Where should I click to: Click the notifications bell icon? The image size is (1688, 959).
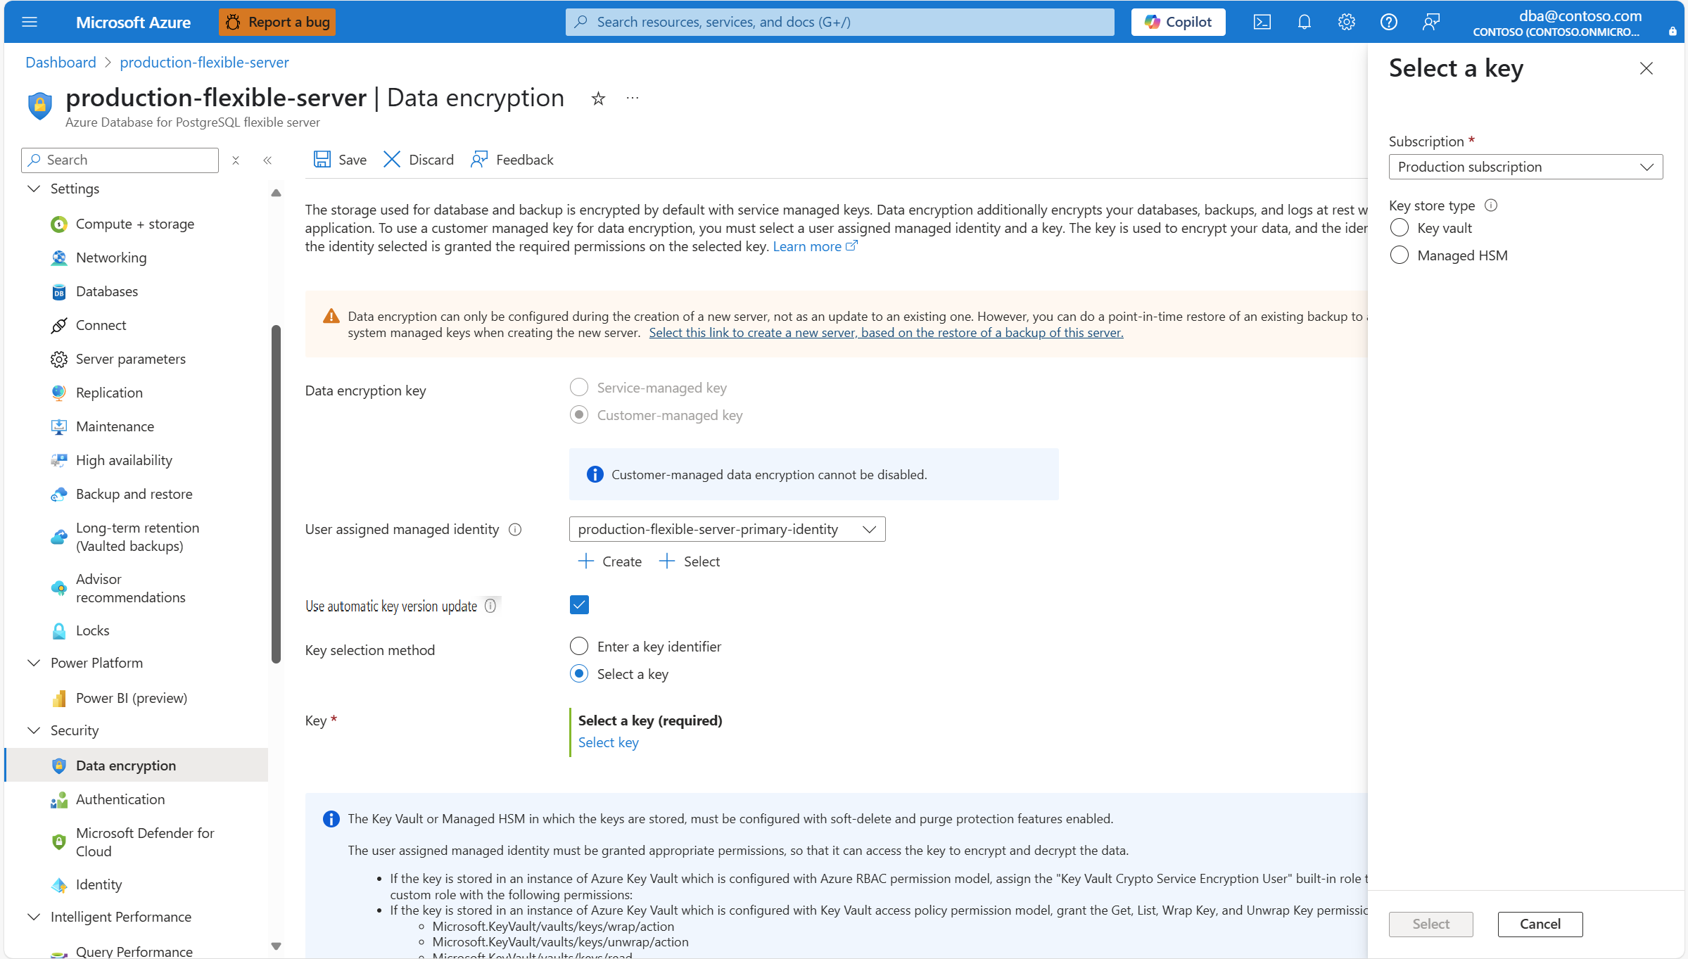pos(1304,22)
